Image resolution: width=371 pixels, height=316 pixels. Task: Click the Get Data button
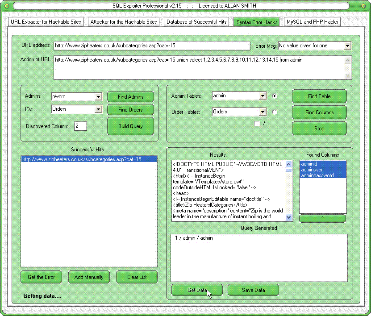197,290
